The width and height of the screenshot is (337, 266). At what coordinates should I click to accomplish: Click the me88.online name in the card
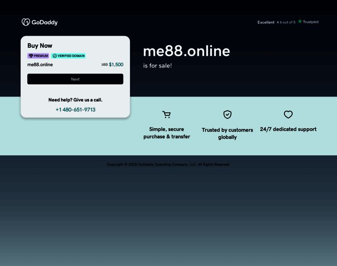[40, 65]
